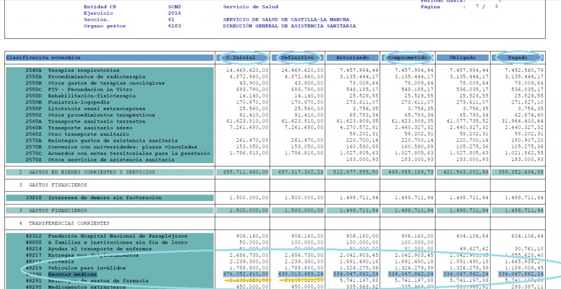Select 'Acuerdos con entes territoriales' row label

click(x=129, y=153)
